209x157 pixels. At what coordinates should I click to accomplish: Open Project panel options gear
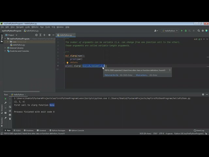coord(49,35)
